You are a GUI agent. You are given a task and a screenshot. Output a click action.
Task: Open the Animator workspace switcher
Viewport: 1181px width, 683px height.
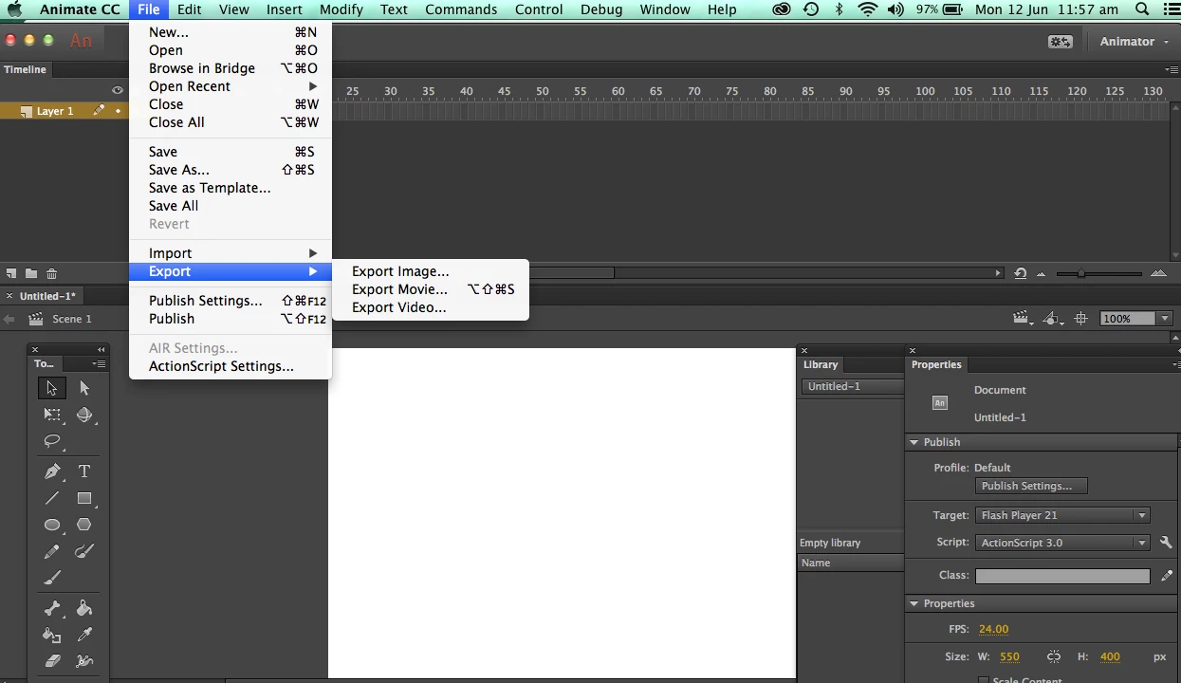[x=1134, y=42]
